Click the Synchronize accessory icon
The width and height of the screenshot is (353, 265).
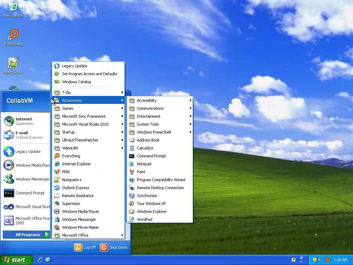[x=132, y=196]
